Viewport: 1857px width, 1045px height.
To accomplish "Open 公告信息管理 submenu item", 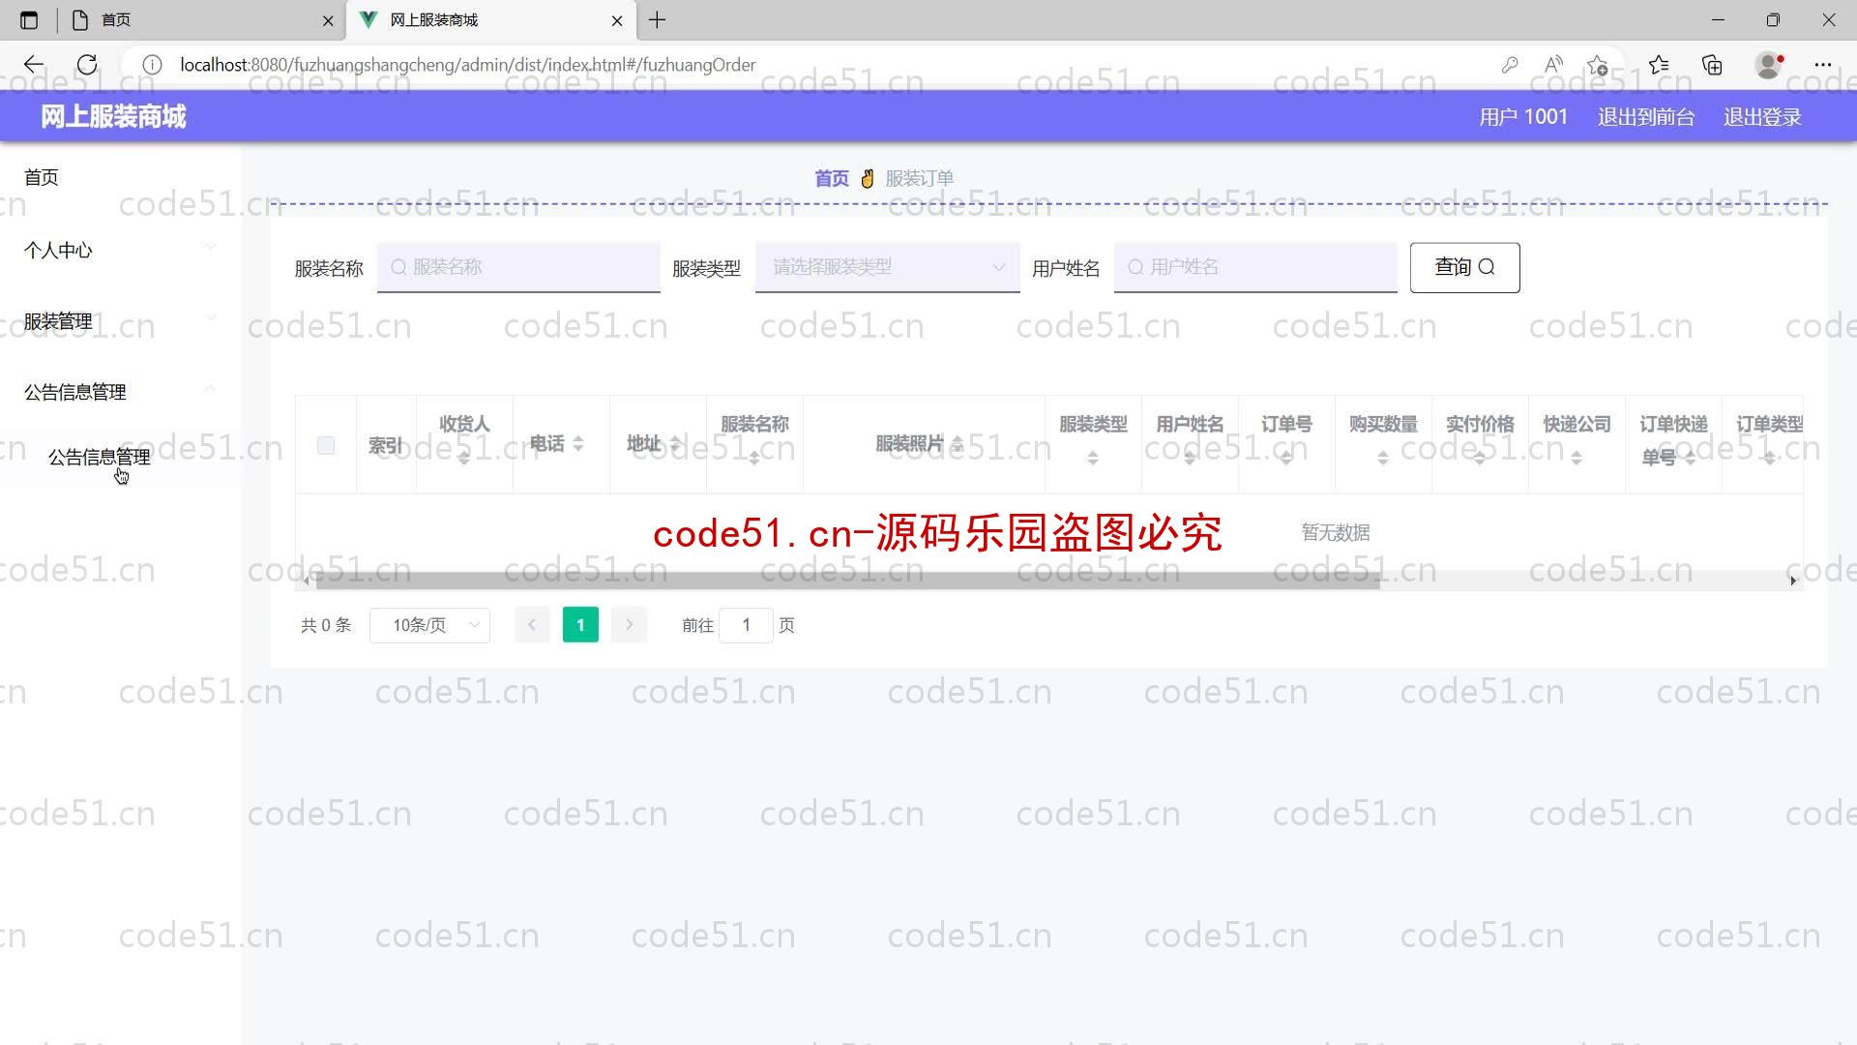I will (x=121, y=457).
